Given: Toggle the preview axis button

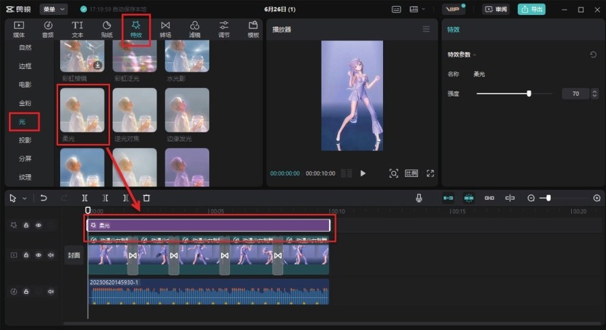Looking at the screenshot, I should [510, 198].
